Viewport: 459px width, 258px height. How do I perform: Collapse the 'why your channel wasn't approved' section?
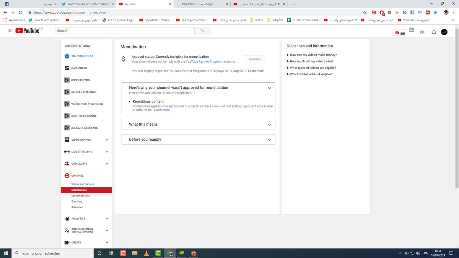[270, 88]
